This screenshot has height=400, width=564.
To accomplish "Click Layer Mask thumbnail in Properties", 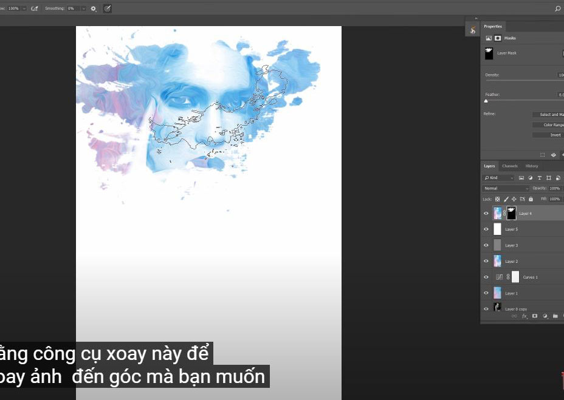I will [489, 53].
